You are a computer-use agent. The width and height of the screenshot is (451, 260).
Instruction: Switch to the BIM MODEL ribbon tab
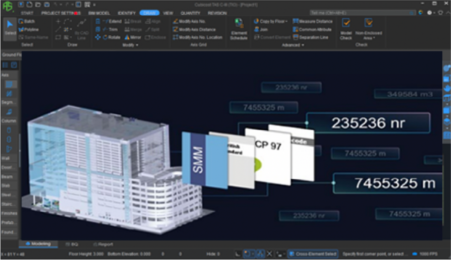[99, 13]
